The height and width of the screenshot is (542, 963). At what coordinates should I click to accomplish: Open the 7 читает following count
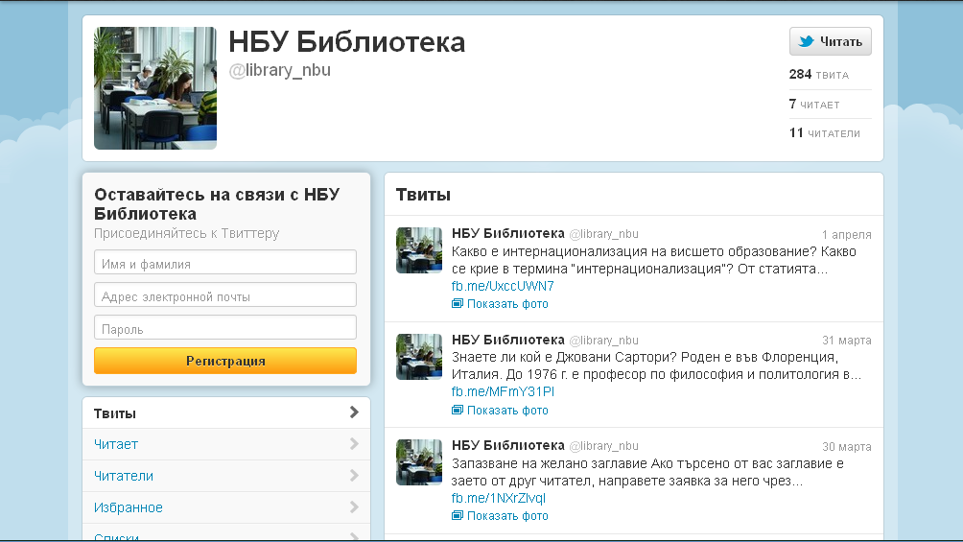tap(814, 104)
